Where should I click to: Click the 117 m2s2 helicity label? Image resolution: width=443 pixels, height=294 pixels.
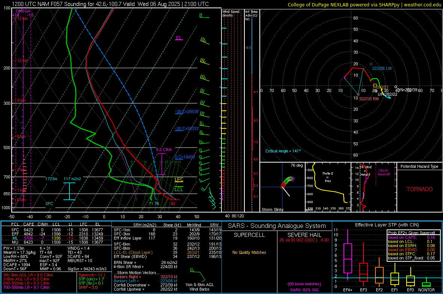[x=72, y=179]
